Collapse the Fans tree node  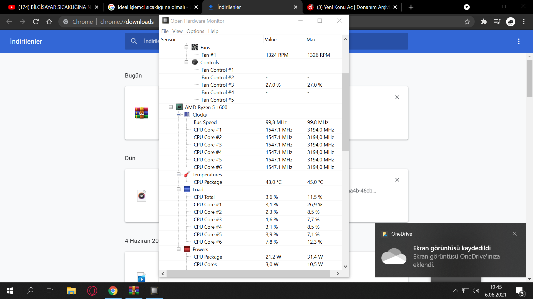186,47
